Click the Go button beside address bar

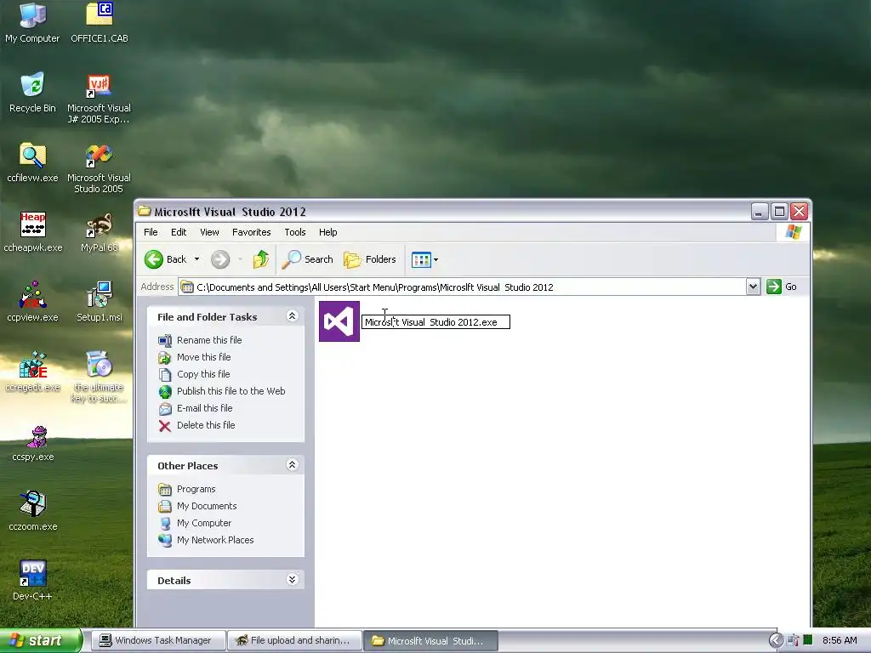pyautogui.click(x=782, y=287)
